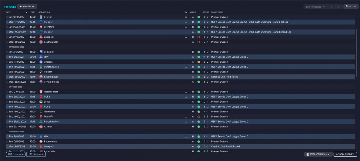The image size is (360, 161).
Task: Click the TV icon on Man UFC row
Action: [186, 117]
